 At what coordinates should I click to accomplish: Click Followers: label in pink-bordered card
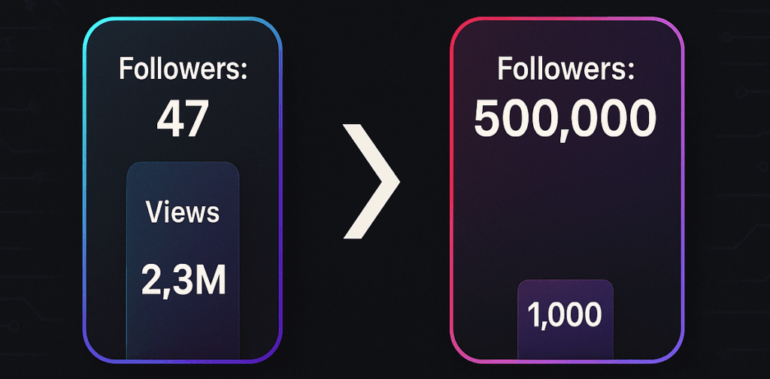click(565, 69)
